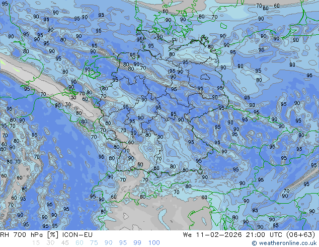Select the legend value 95 in the bottom scale

point(123,243)
